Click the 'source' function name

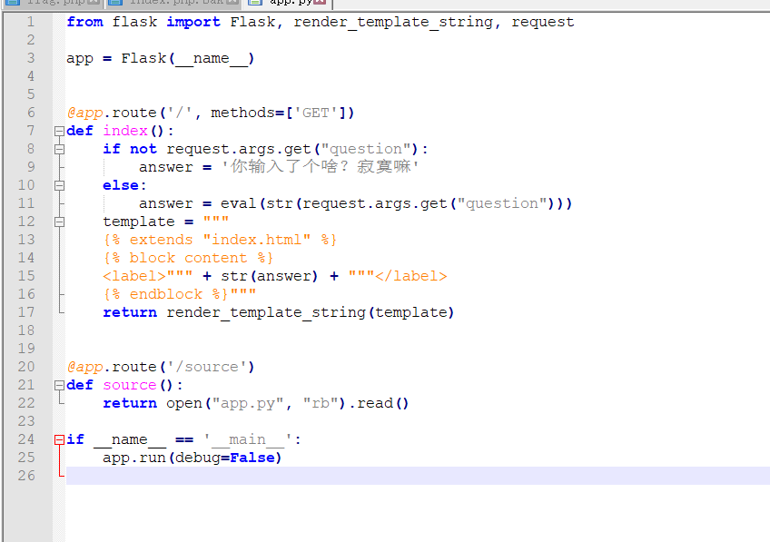click(x=130, y=385)
